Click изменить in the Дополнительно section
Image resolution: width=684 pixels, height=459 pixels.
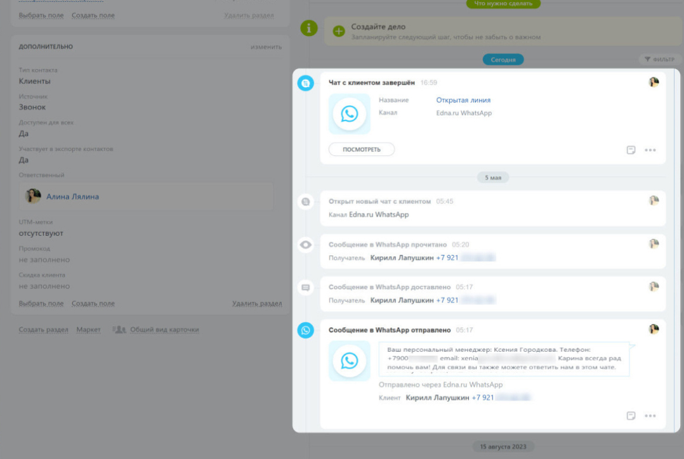[266, 47]
